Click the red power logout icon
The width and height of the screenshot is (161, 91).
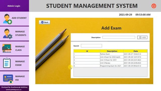coord(154,6)
